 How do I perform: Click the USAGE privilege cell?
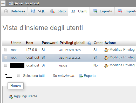pyautogui.click(x=63, y=66)
